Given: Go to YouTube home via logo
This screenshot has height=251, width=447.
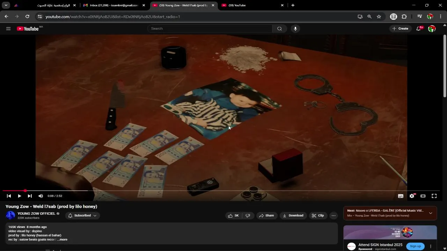Looking at the screenshot, I should (x=27, y=29).
